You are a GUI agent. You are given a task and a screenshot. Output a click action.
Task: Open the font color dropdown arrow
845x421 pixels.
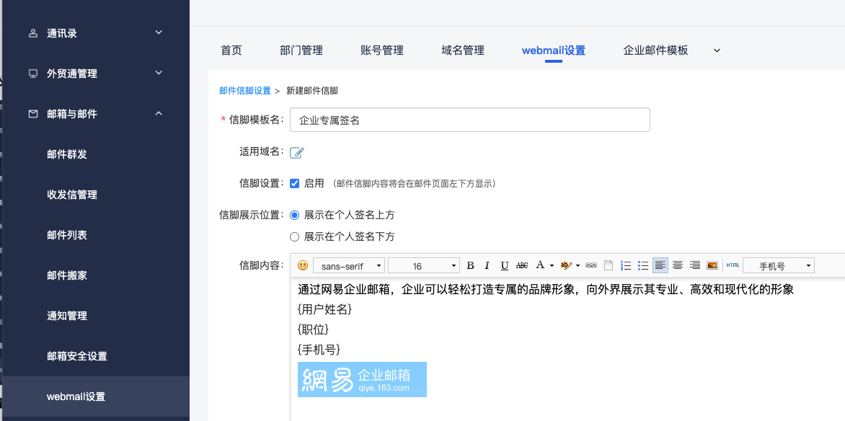552,265
